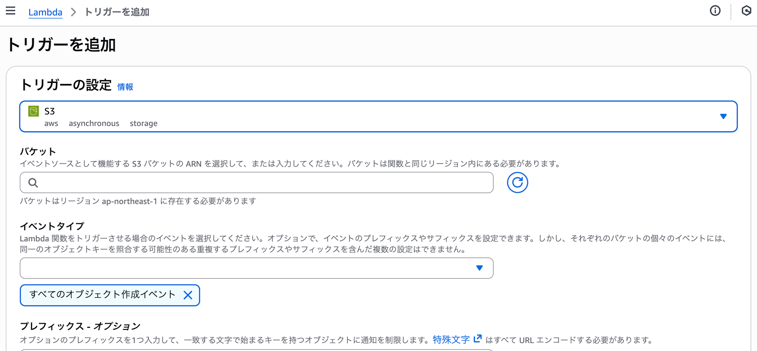Click the S3 service icon in trigger source
The image size is (757, 351).
point(33,112)
